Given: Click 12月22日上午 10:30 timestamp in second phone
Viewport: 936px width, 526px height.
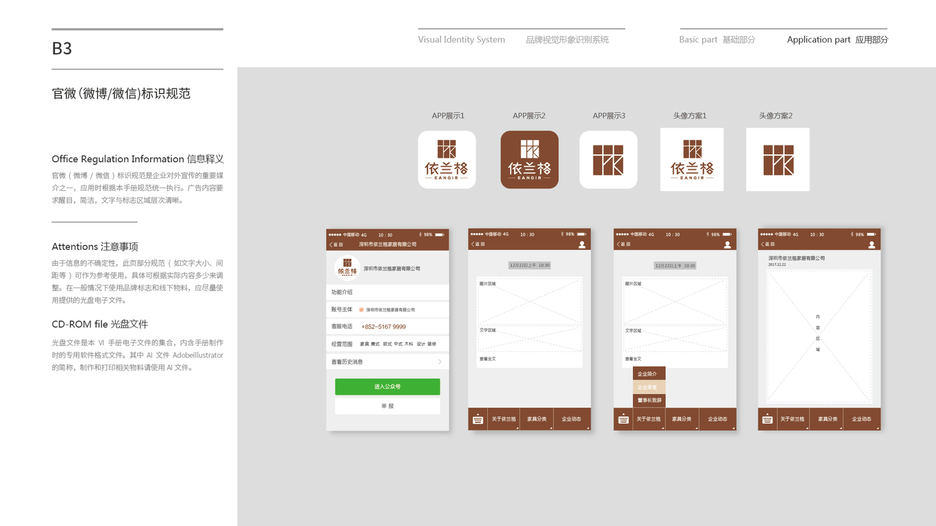Looking at the screenshot, I should [529, 265].
